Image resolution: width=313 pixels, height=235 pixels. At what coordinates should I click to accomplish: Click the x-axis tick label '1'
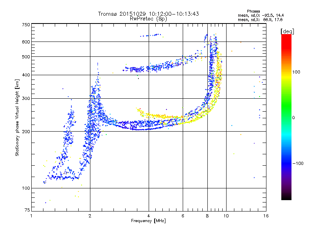point(31,216)
